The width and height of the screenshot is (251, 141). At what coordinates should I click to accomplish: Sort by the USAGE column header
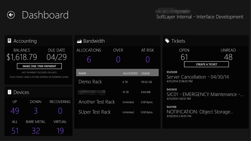145,73
